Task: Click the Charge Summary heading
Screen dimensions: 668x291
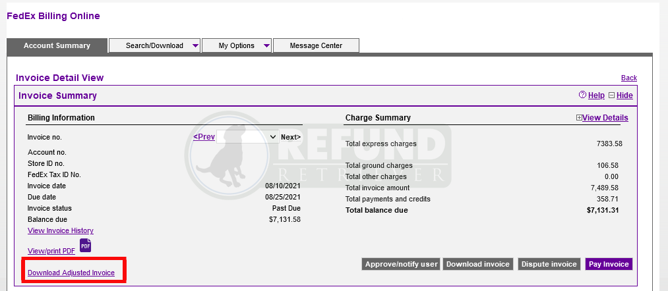Action: [378, 118]
